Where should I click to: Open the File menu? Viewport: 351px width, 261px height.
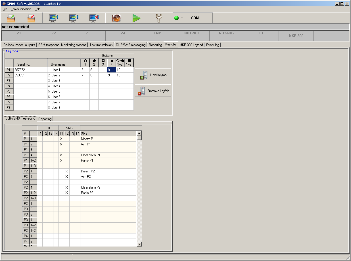(5, 9)
